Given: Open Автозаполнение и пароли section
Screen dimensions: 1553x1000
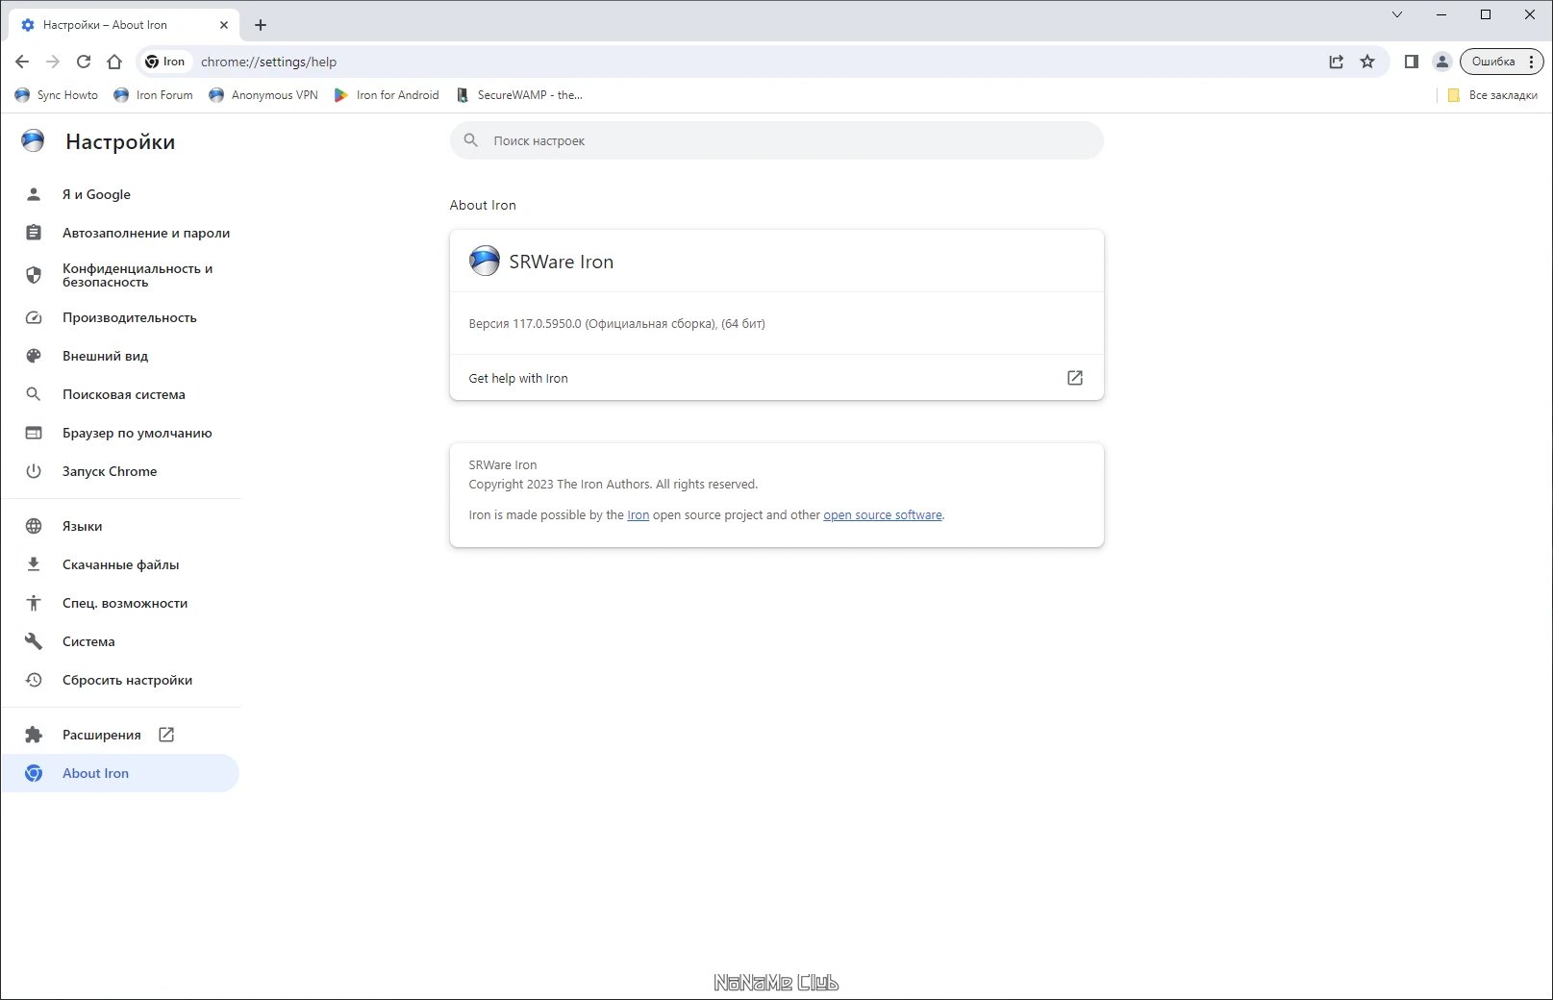Looking at the screenshot, I should (x=121, y=233).
